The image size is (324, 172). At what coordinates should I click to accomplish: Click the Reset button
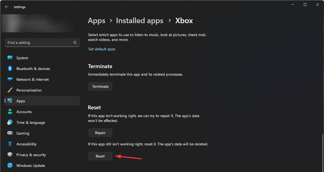100,156
